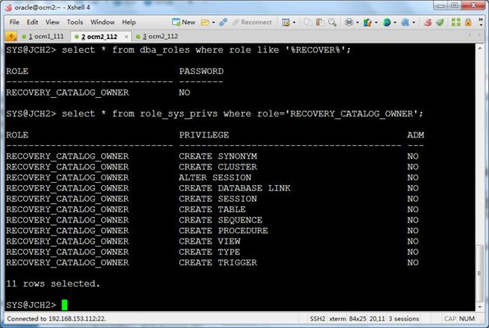The image size is (489, 328).
Task: Click the green tile-windows grid icon
Action: 456,22
